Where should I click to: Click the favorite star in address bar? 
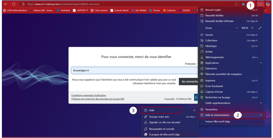[243, 4]
